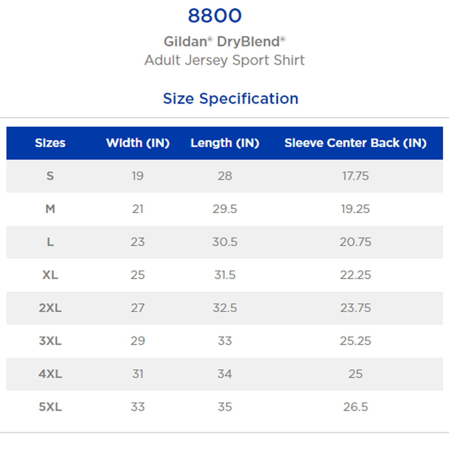Viewport: 449px width, 449px height.
Task: Click the 8800 product number heading
Action: pos(214,16)
